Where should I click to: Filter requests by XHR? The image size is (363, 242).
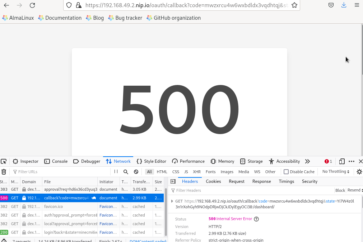tap(197, 172)
